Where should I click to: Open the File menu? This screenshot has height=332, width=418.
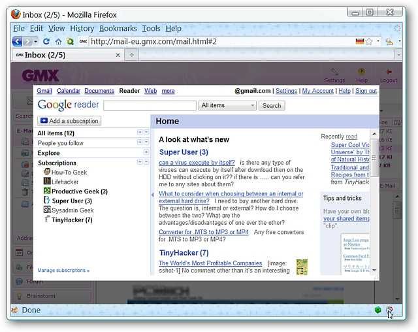click(19, 28)
